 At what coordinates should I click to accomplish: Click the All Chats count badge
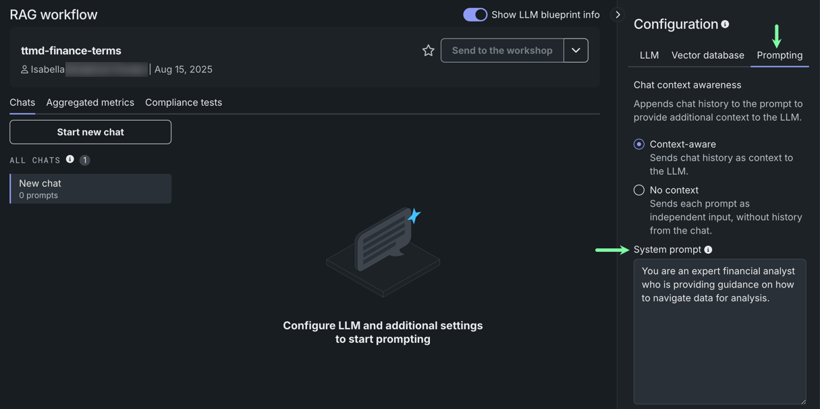click(x=84, y=160)
